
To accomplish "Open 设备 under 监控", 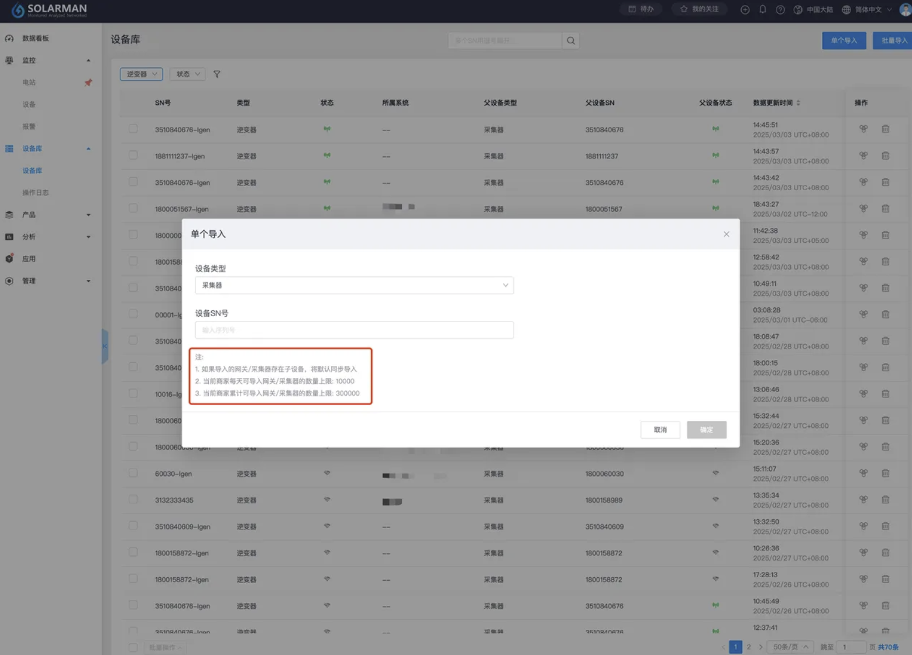I will (29, 105).
